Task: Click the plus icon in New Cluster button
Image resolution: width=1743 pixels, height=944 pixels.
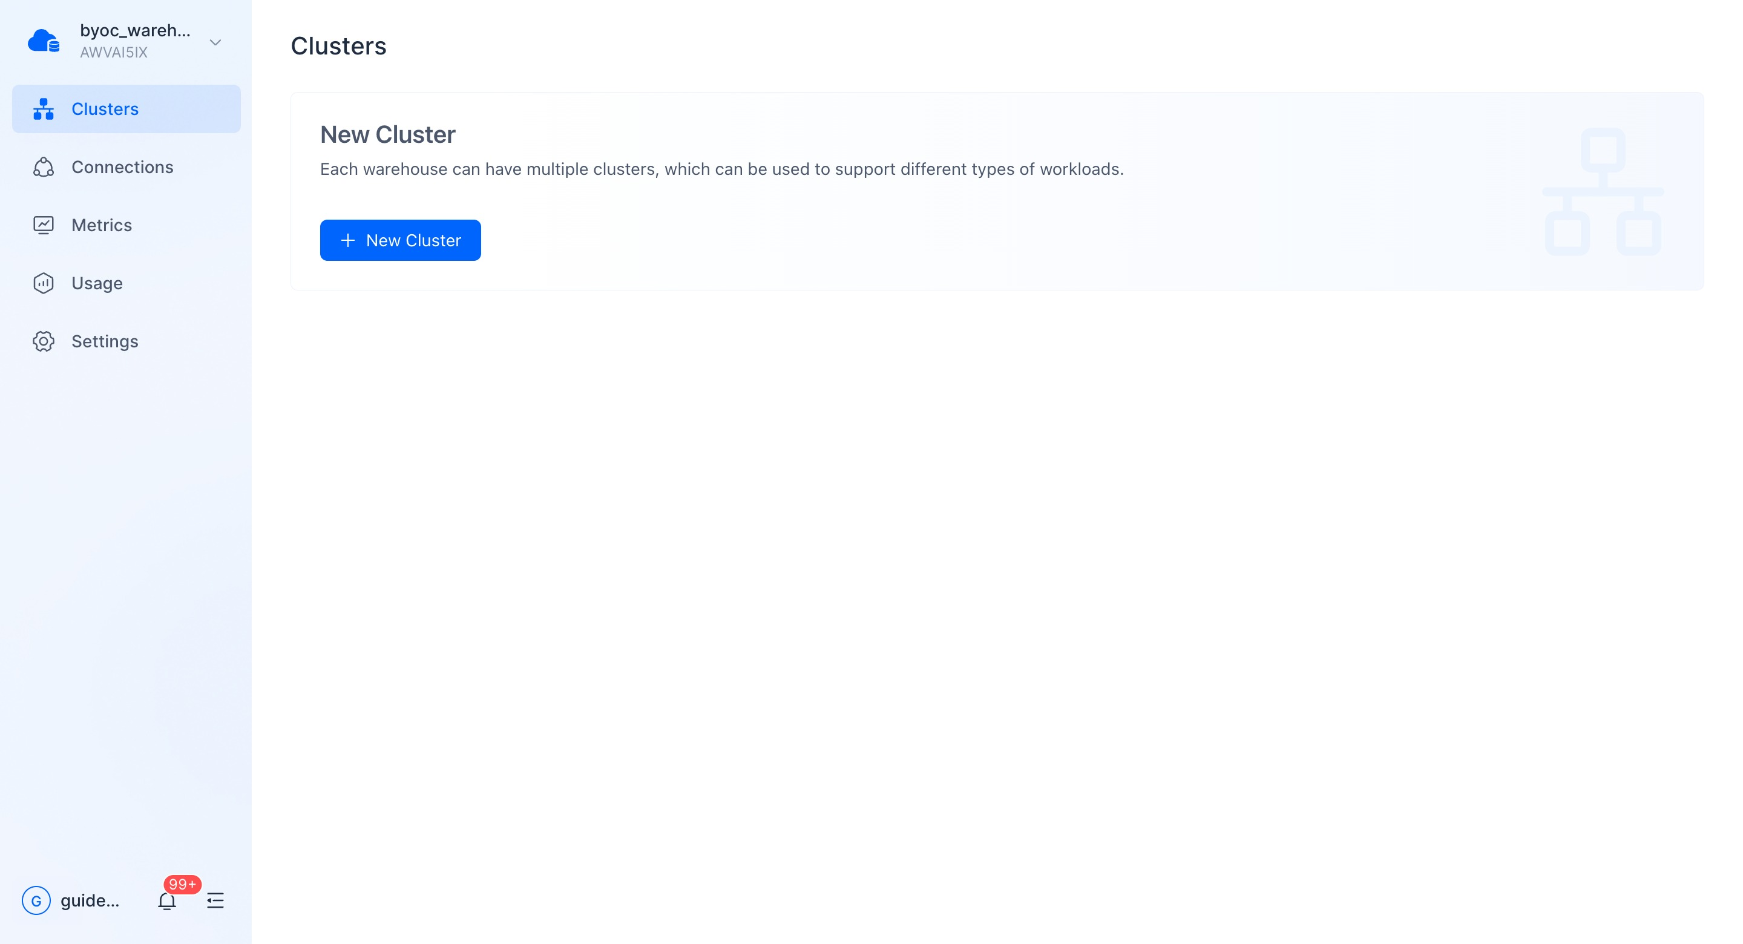Action: click(348, 240)
